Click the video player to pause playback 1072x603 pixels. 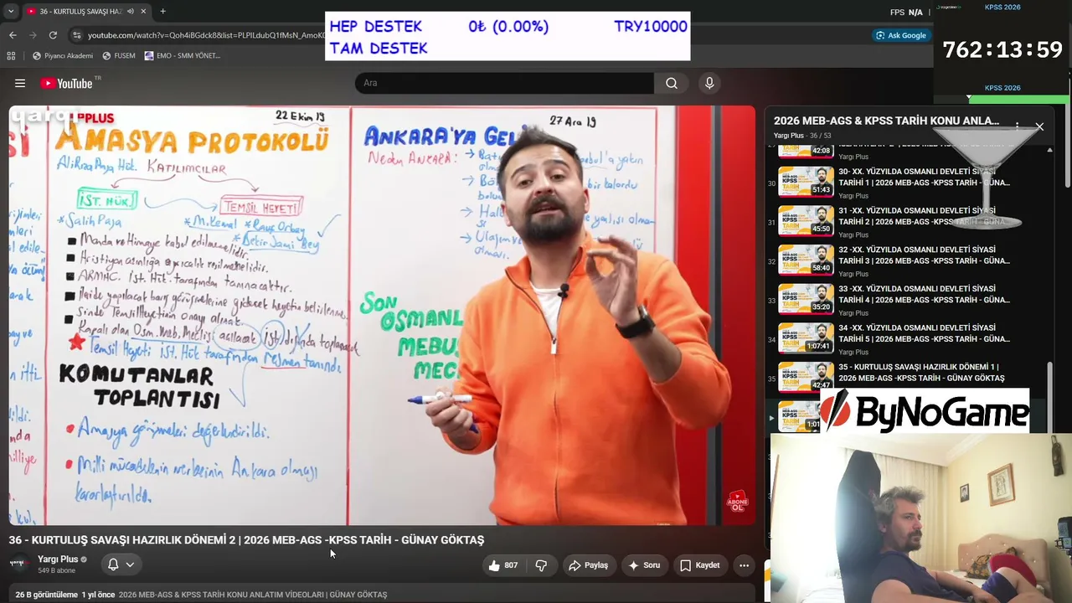382,315
